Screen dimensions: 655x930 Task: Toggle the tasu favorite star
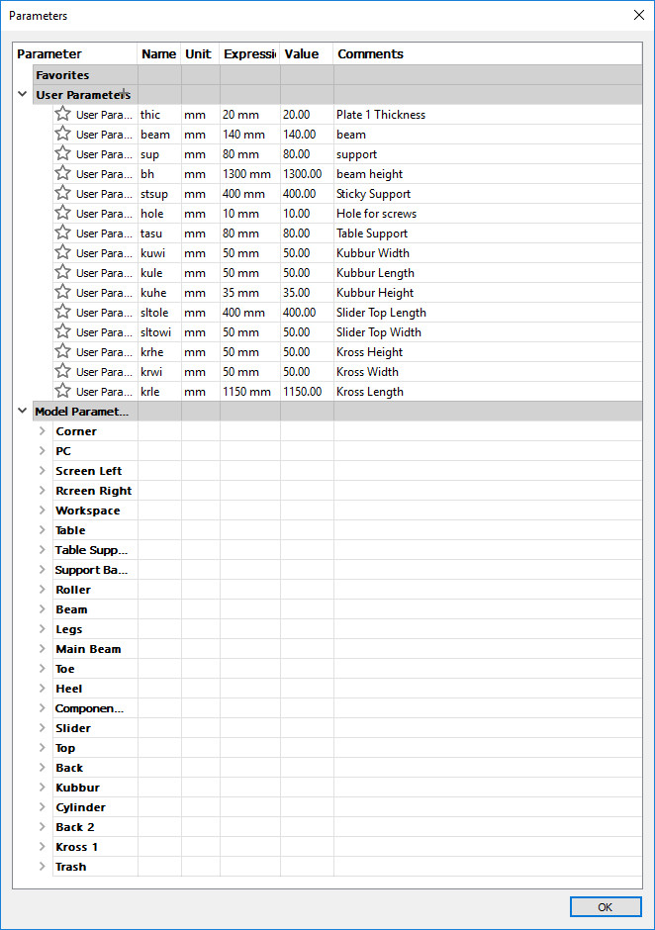(x=62, y=232)
